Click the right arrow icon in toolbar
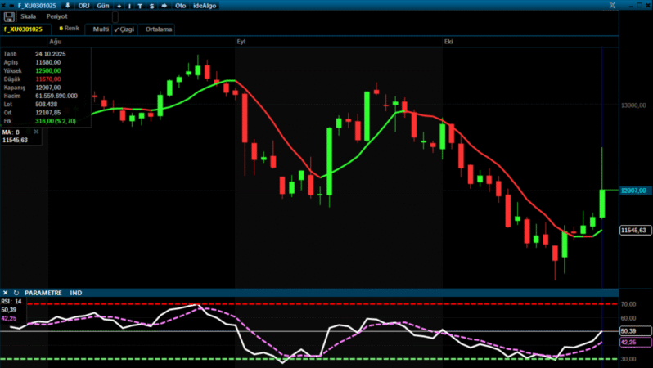Viewport: 653px width, 368px height. click(x=164, y=5)
